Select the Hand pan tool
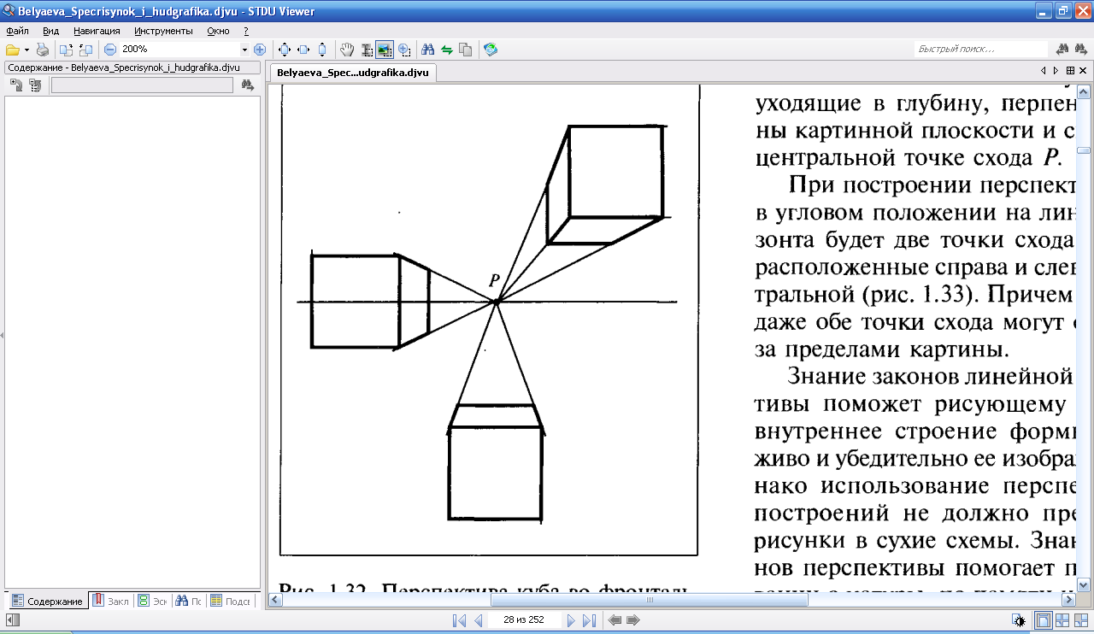The image size is (1094, 634). pyautogui.click(x=347, y=50)
